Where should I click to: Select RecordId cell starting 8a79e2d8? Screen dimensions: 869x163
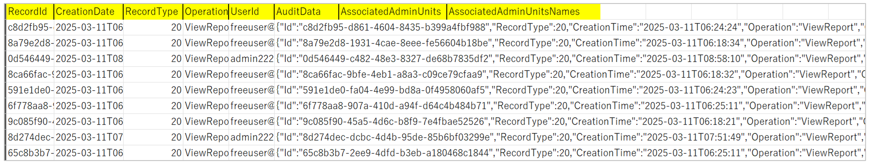[30, 43]
